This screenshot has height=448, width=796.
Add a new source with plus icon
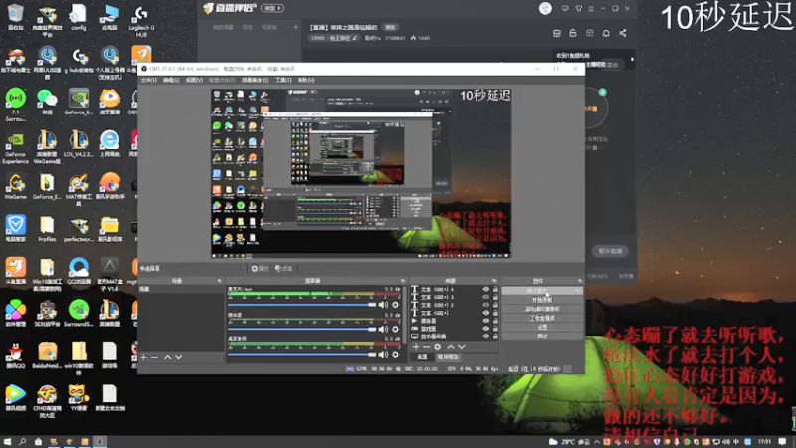[416, 347]
